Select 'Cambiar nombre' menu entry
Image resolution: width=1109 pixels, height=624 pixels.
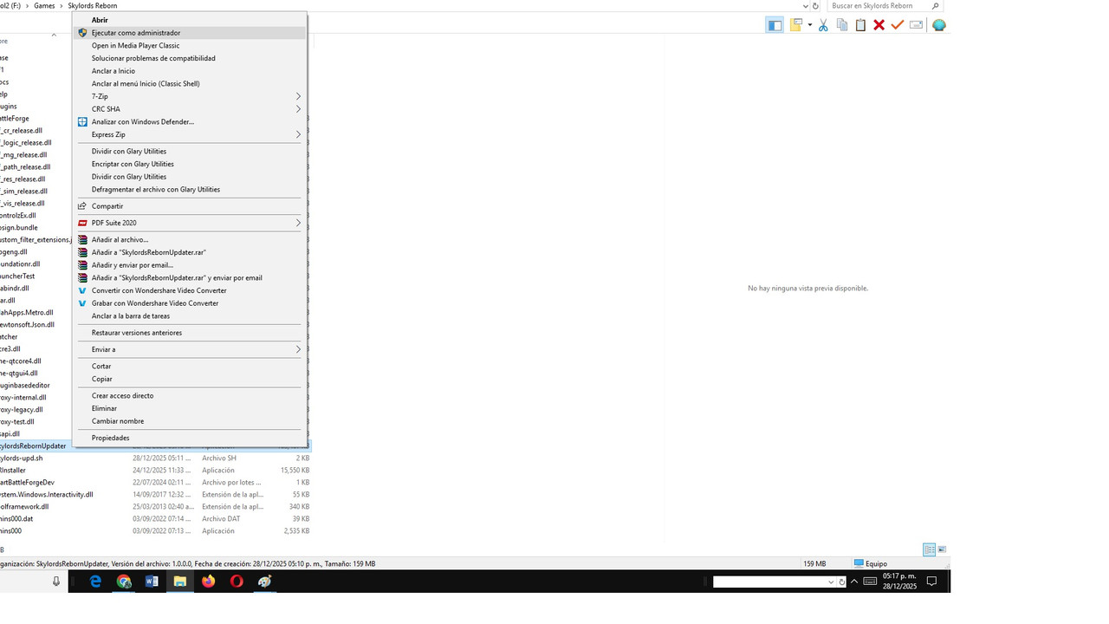point(189,421)
